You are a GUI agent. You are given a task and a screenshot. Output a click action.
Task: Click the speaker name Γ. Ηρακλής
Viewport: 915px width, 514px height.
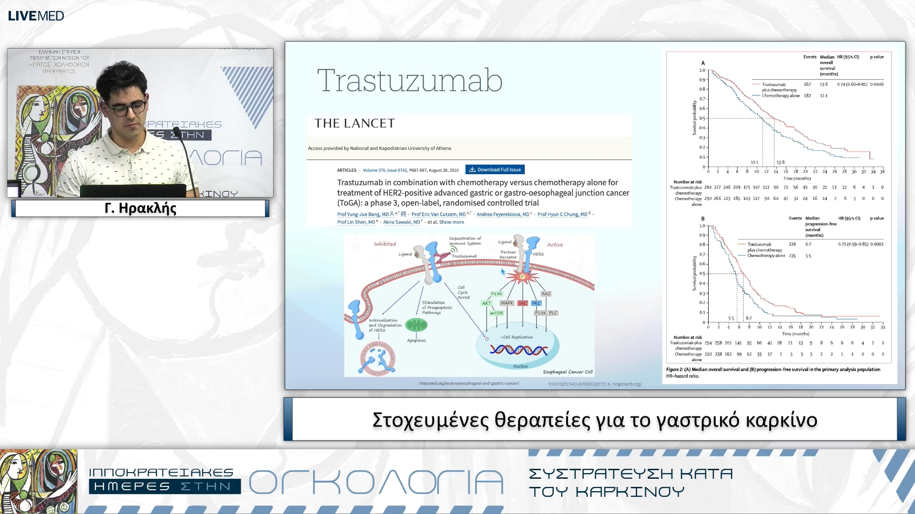(x=140, y=208)
